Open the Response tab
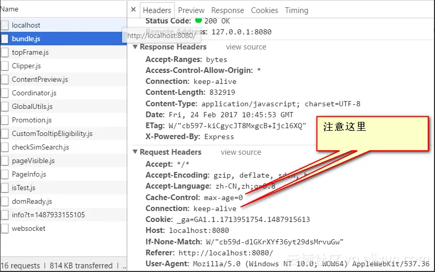This screenshot has width=435, height=272. [x=227, y=10]
